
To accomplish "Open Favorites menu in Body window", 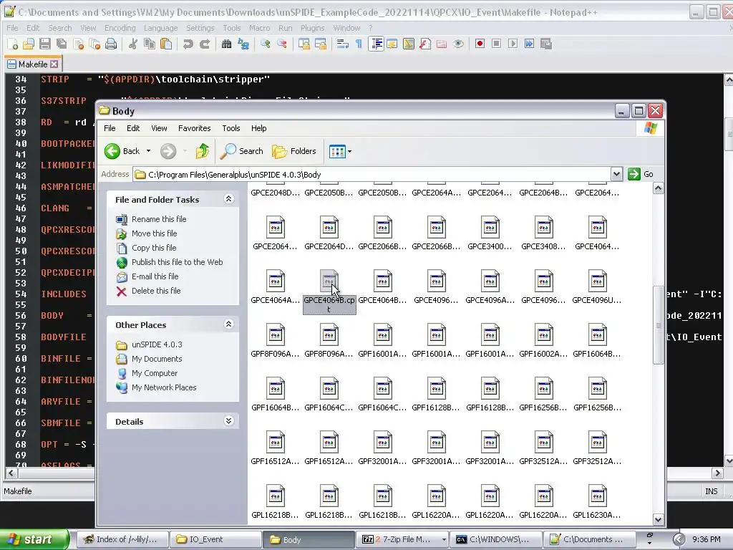I will 195,128.
